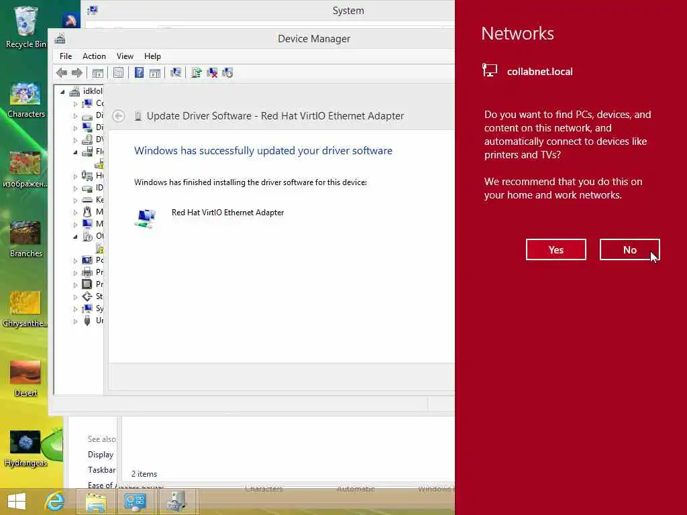The width and height of the screenshot is (687, 515).
Task: Click the Forward arrow in Device Manager toolbar
Action: [76, 72]
